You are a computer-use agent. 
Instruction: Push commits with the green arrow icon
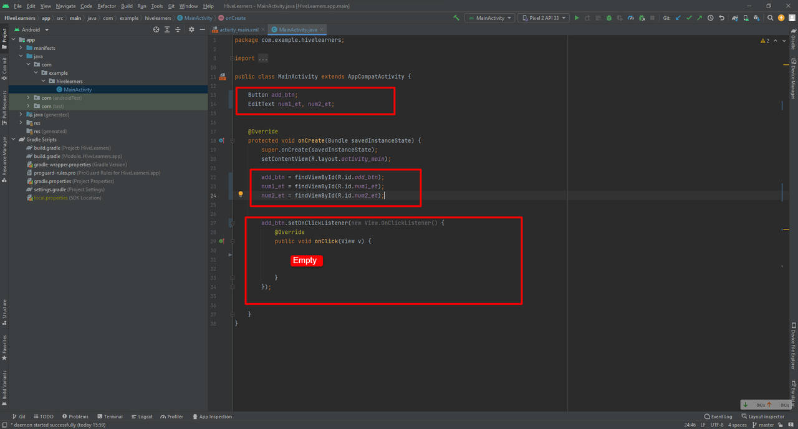(x=699, y=18)
